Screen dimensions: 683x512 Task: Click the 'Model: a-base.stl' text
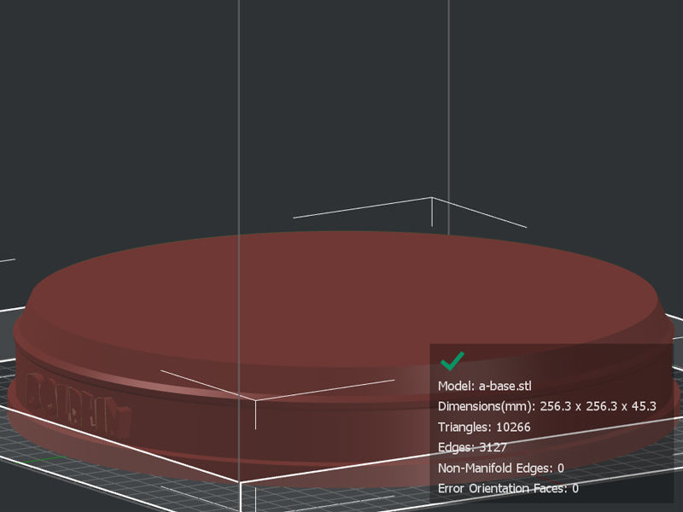tap(484, 386)
